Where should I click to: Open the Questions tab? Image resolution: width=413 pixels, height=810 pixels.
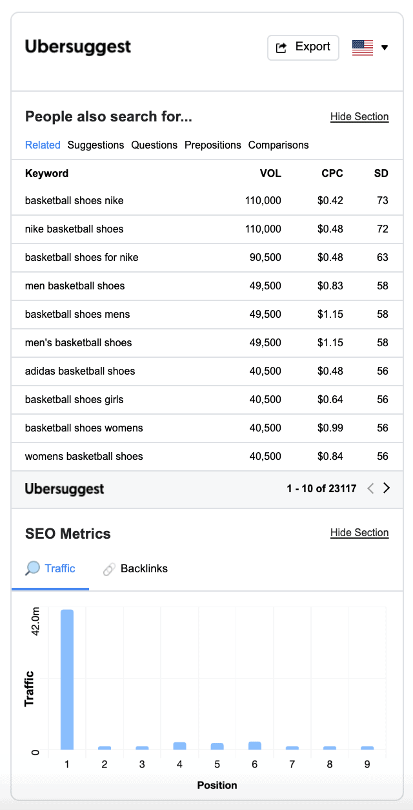coord(154,145)
